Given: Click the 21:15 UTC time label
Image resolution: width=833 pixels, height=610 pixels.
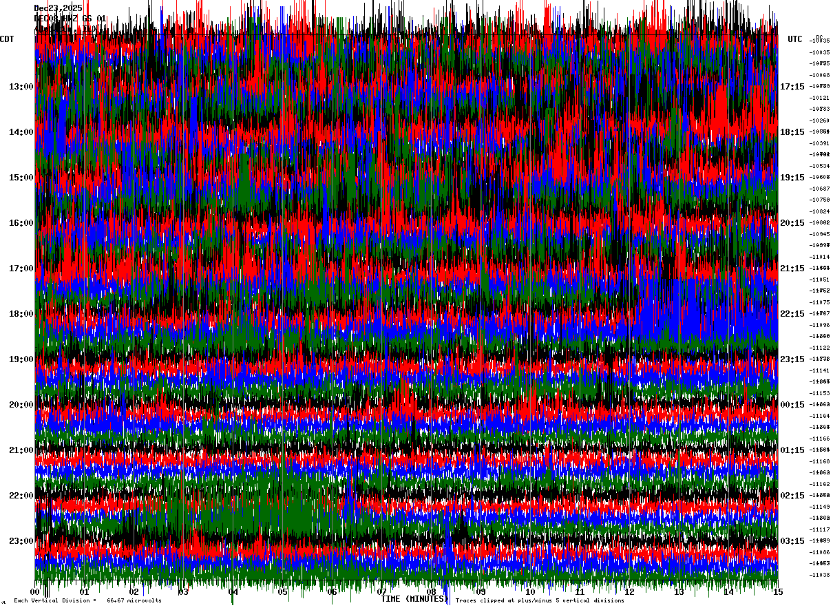Looking at the screenshot, I should click(792, 269).
